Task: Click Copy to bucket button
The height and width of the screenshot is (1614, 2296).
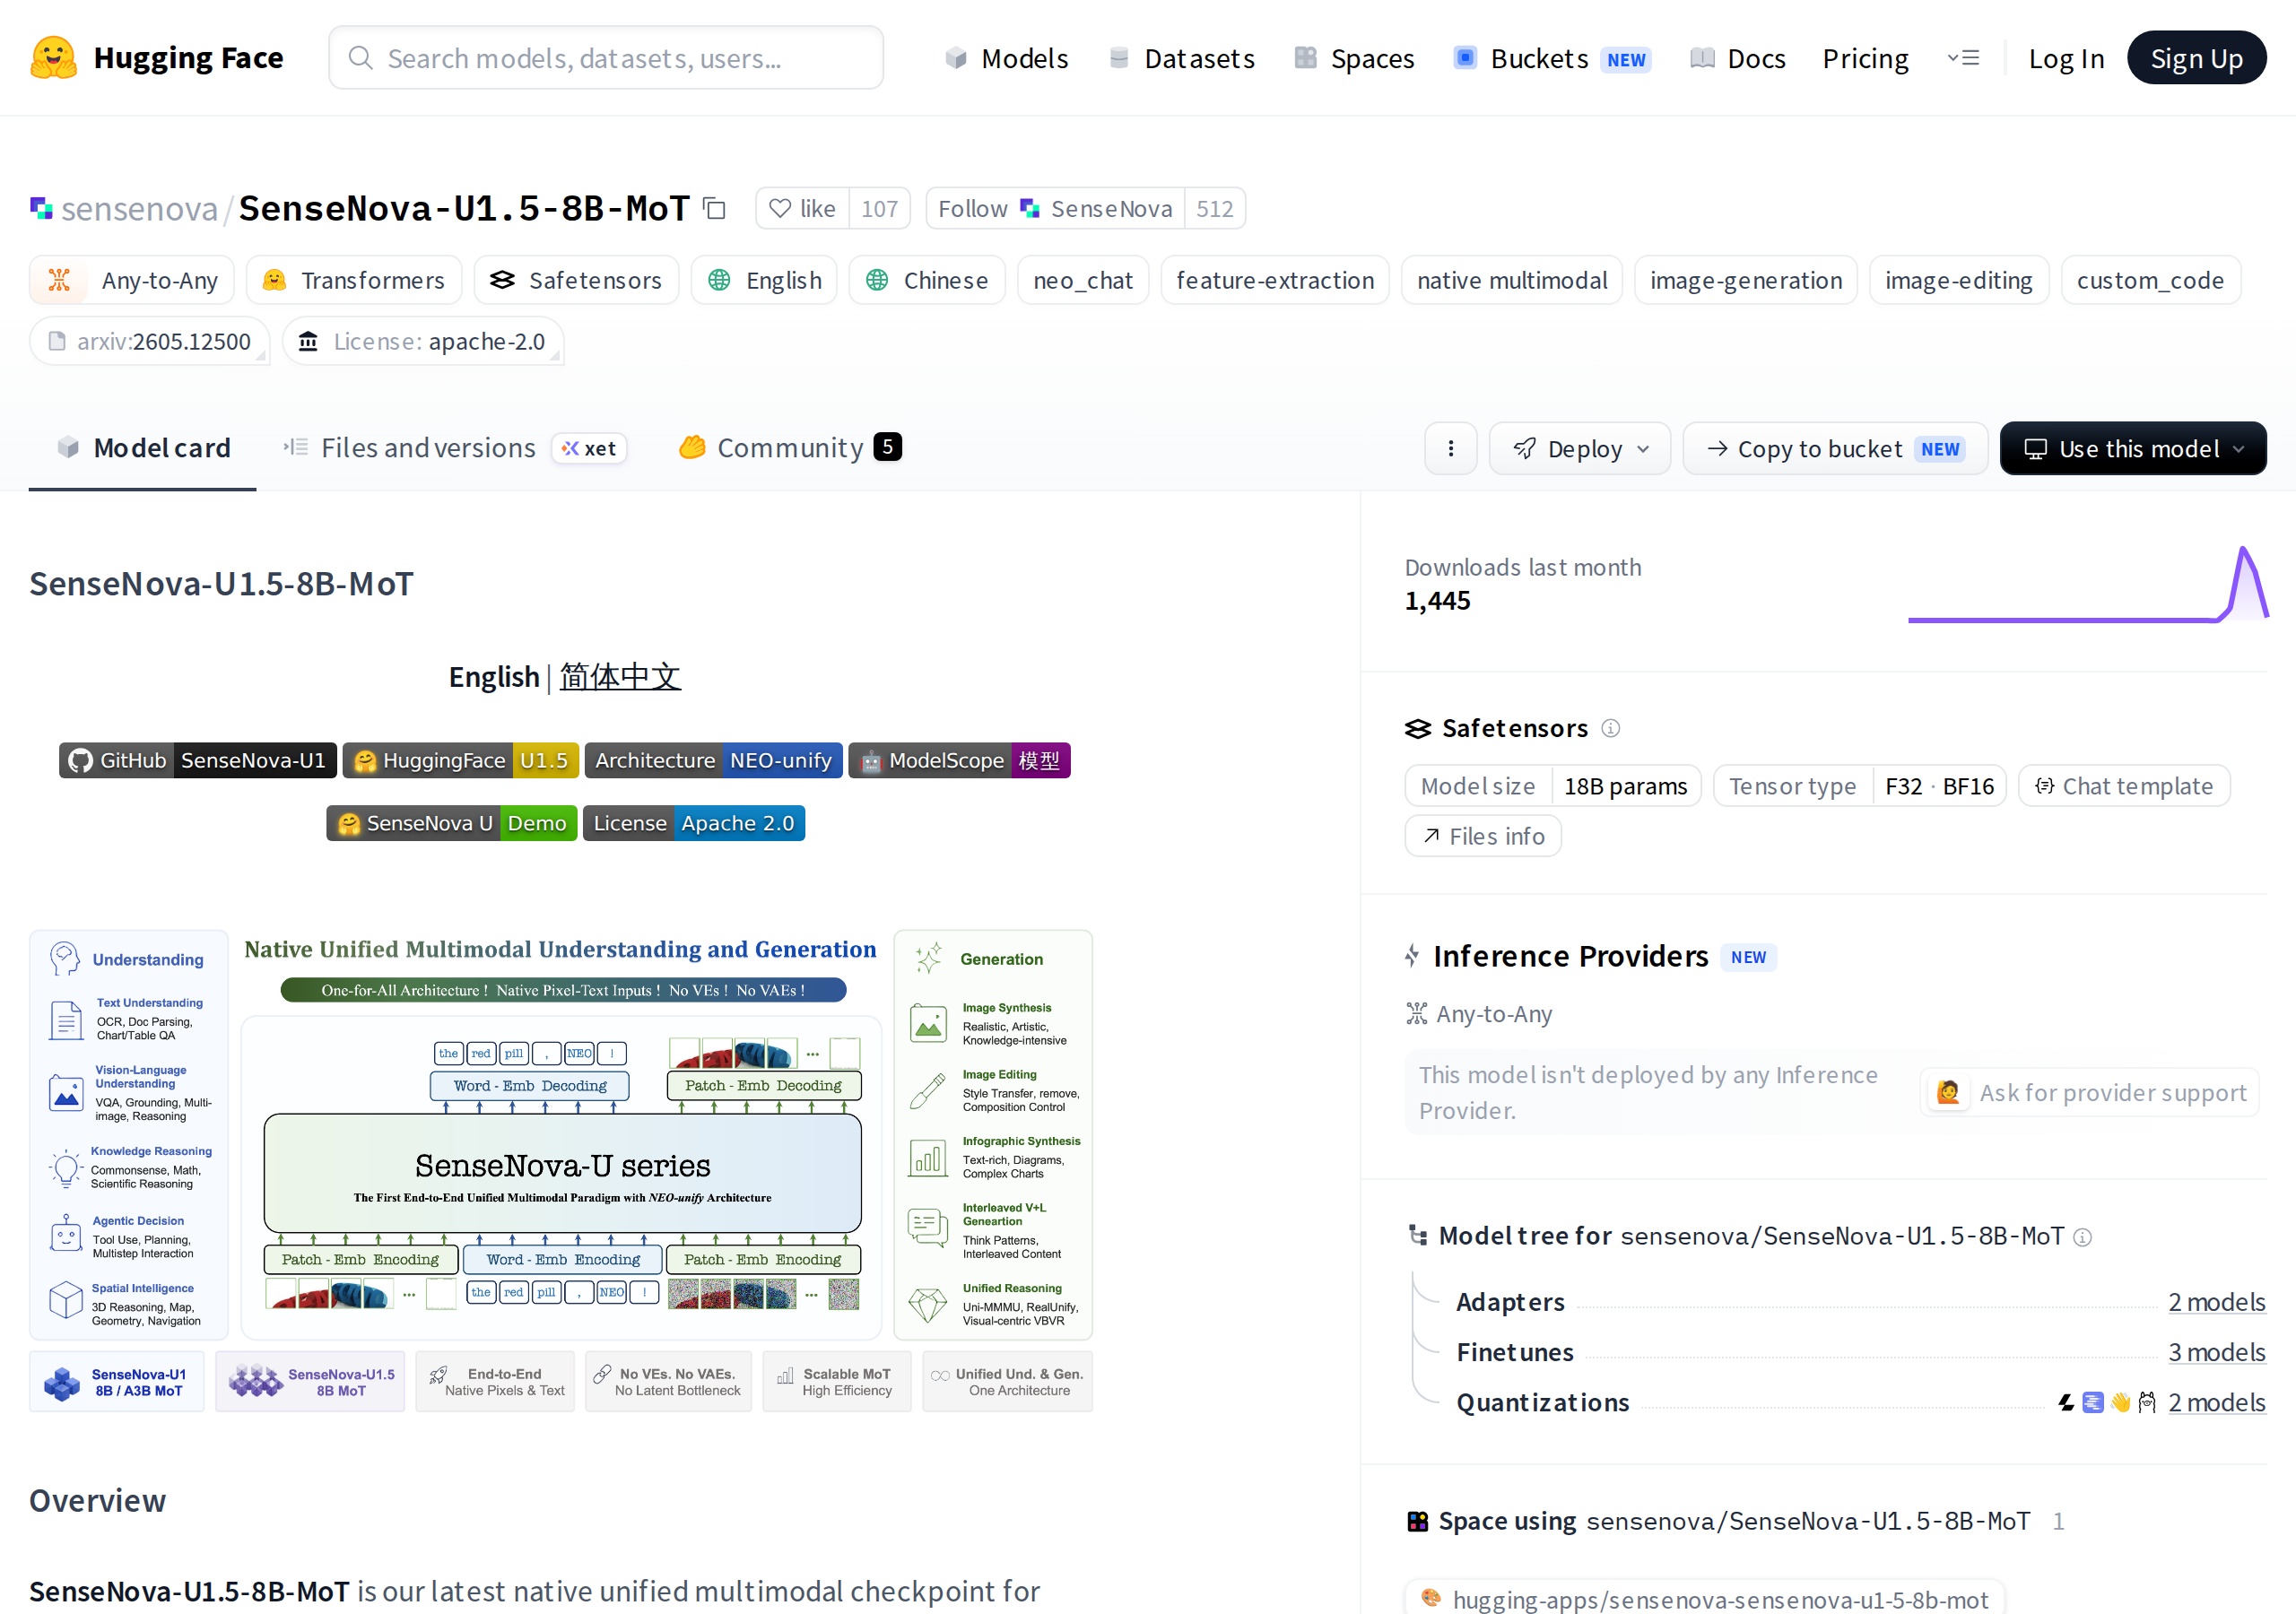Action: pyautogui.click(x=1835, y=448)
